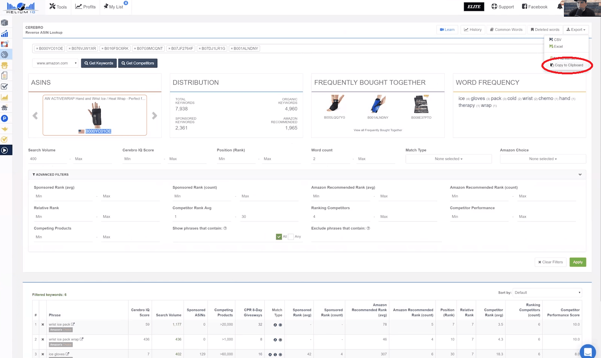The height and width of the screenshot is (358, 601).
Task: Open the red and blue squares sidebar tool
Action: [5, 44]
